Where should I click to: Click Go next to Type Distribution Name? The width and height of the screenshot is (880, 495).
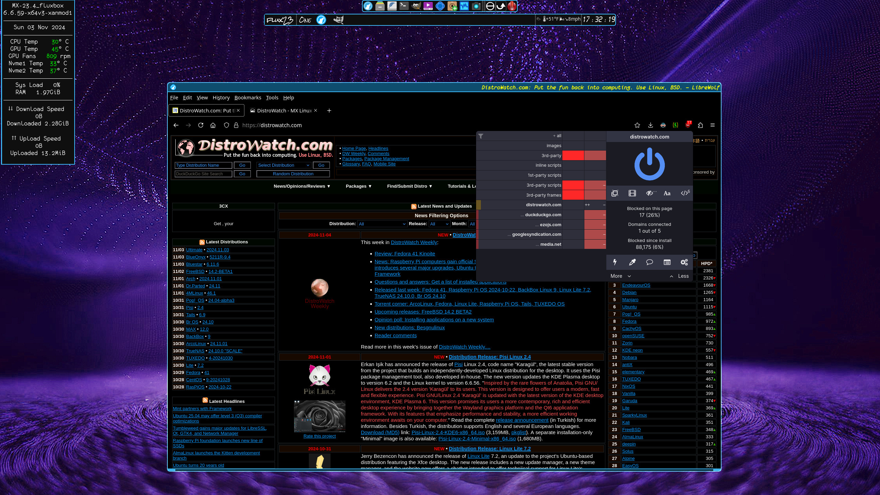coord(242,165)
